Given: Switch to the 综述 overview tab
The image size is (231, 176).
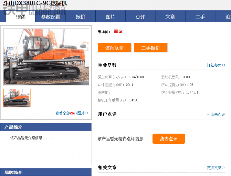Looking at the screenshot, I should [x=21, y=16].
